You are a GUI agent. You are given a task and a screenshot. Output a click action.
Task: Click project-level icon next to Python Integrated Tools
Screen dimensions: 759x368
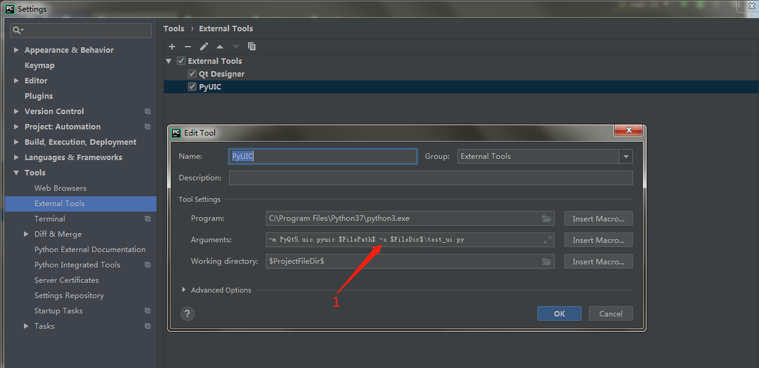tap(147, 265)
